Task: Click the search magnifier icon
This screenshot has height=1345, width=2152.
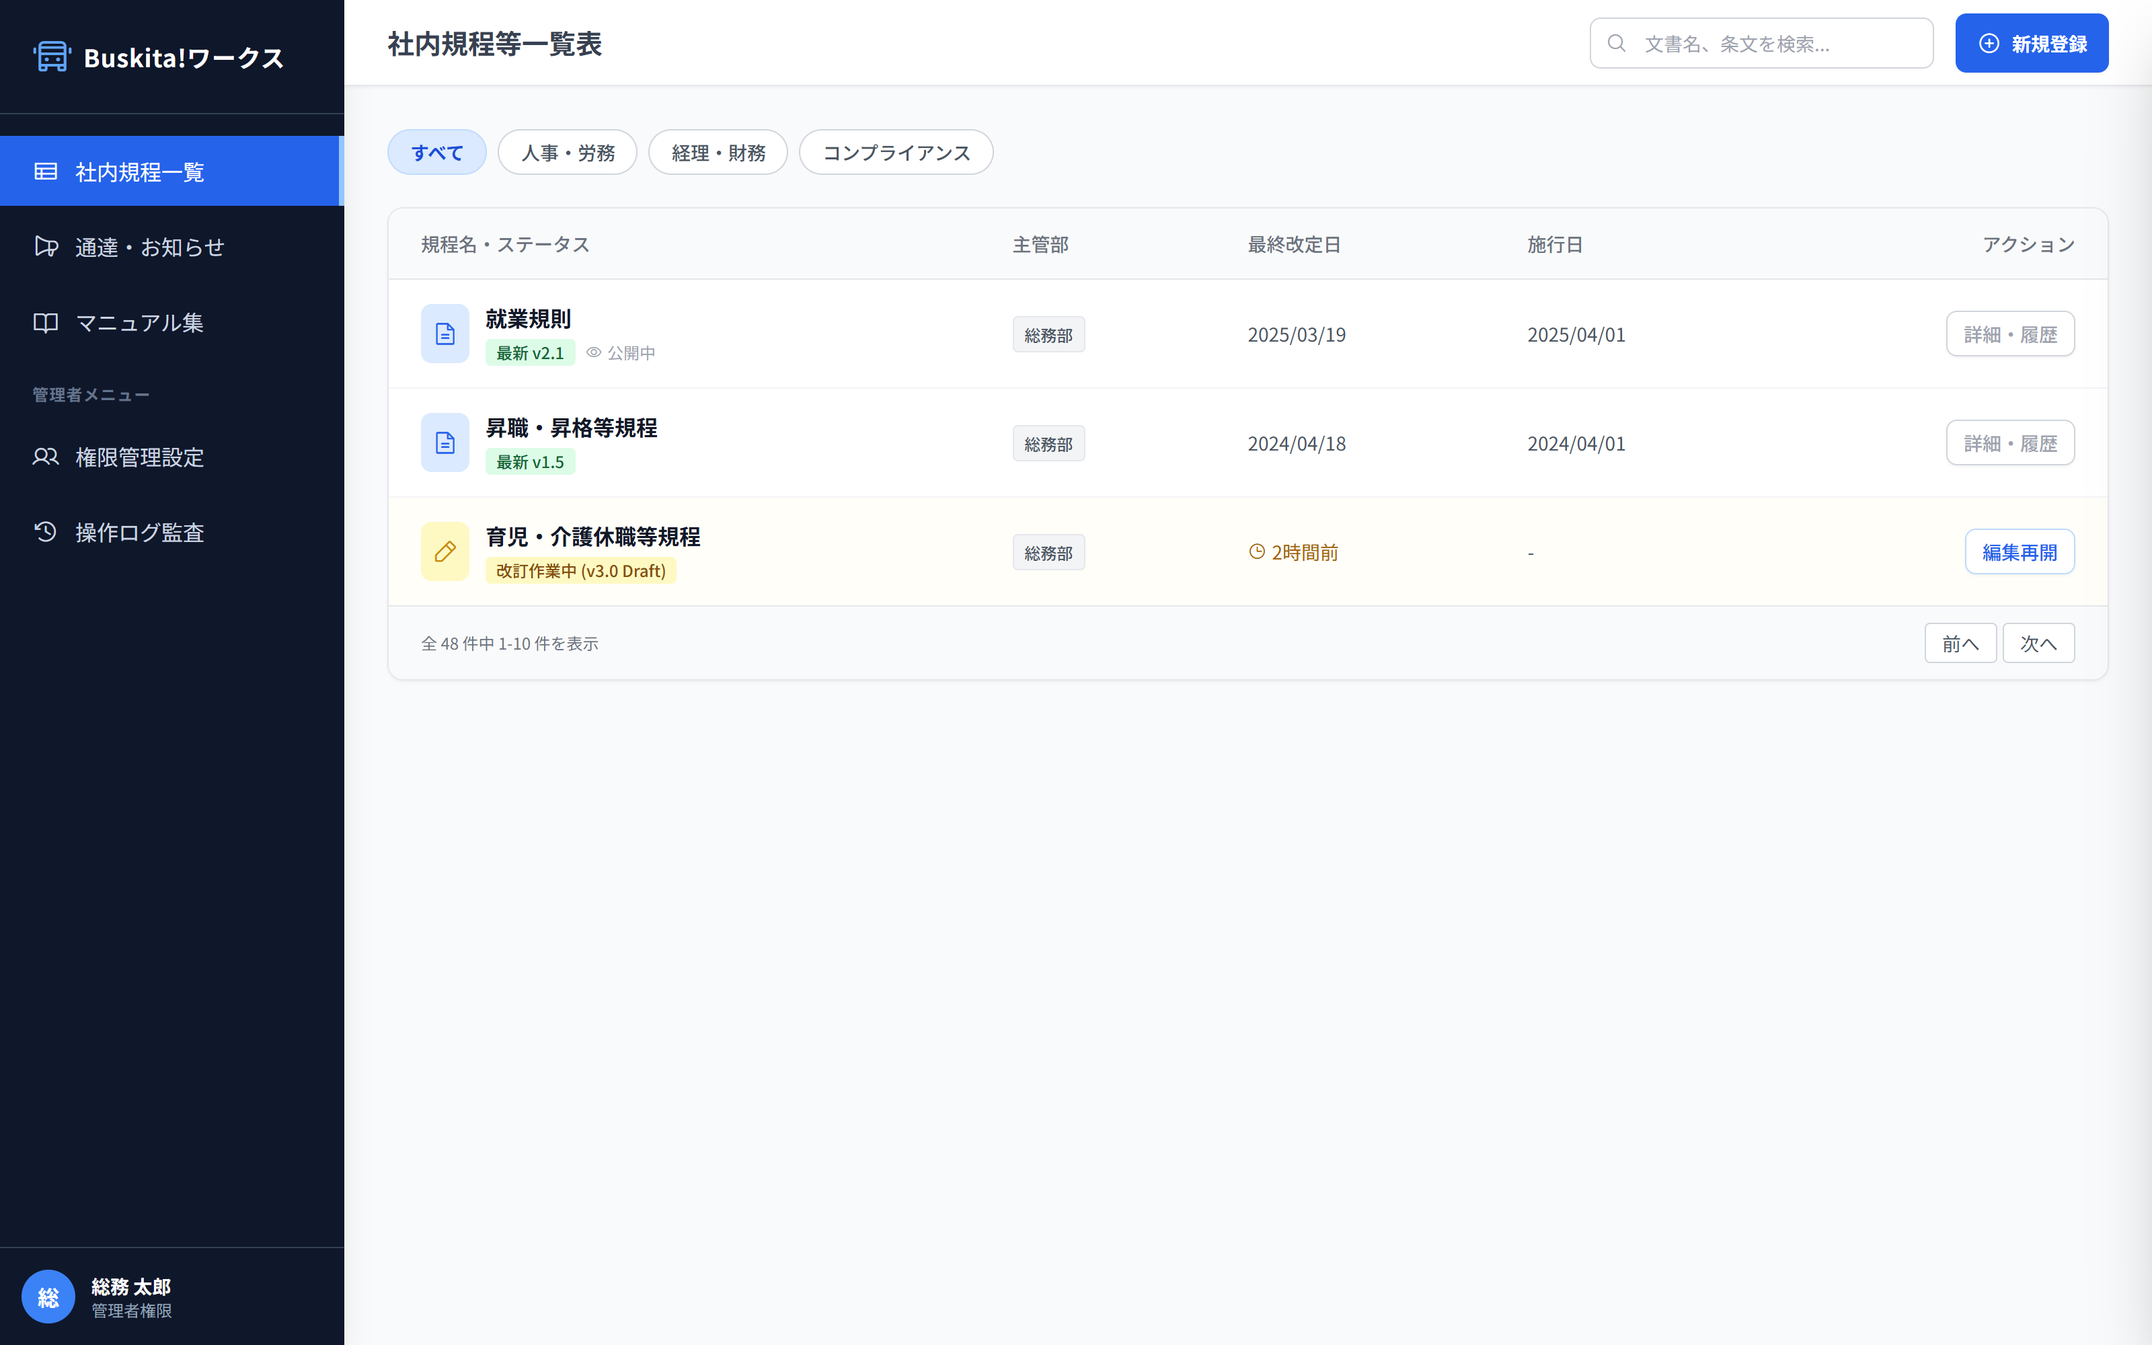Action: pos(1617,42)
